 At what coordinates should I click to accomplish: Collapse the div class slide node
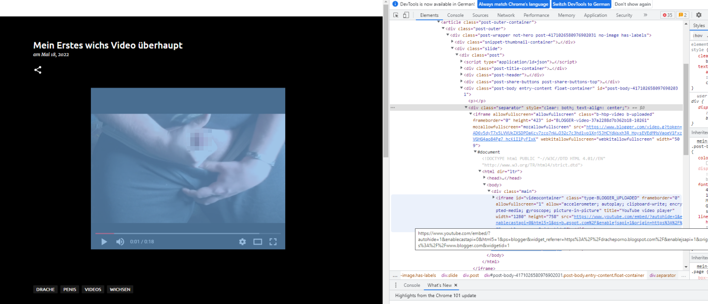[x=452, y=49]
